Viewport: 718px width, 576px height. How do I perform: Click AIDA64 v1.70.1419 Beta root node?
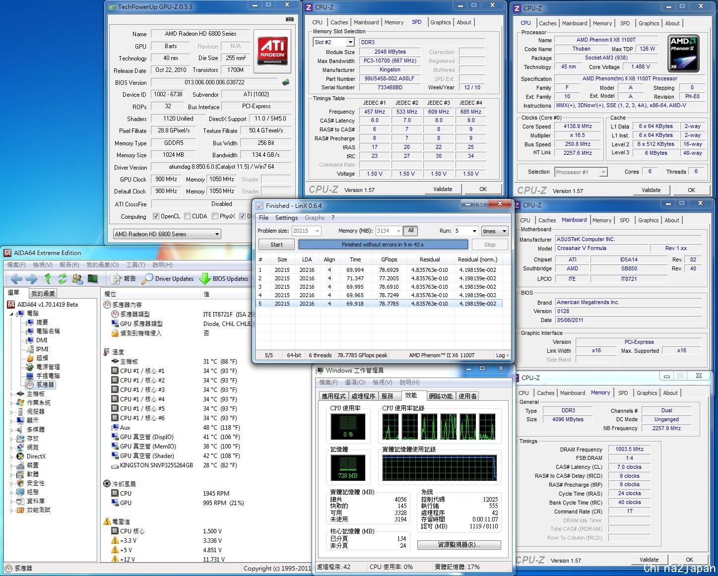pyautogui.click(x=43, y=305)
